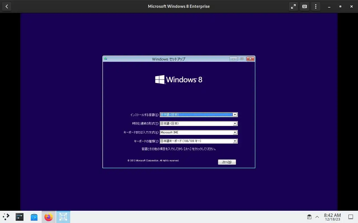Expand the Microsoft IME input method dropdown
Image resolution: width=358 pixels, height=223 pixels.
[235, 132]
